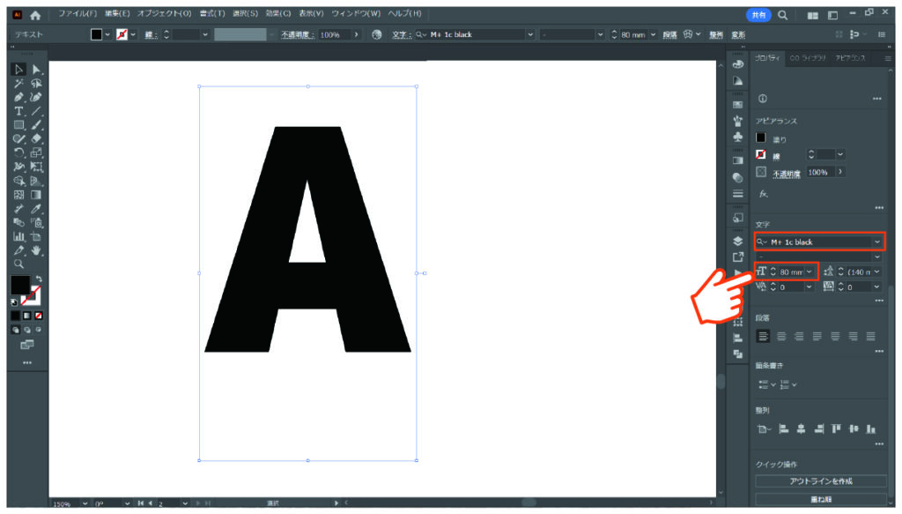Click the 共有 share button
902x514 pixels.
tap(758, 16)
